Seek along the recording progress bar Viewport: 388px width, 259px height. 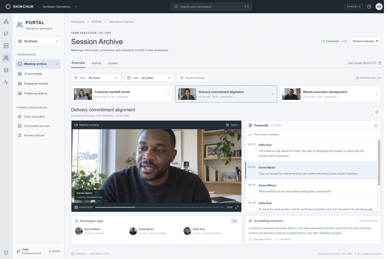[160, 207]
